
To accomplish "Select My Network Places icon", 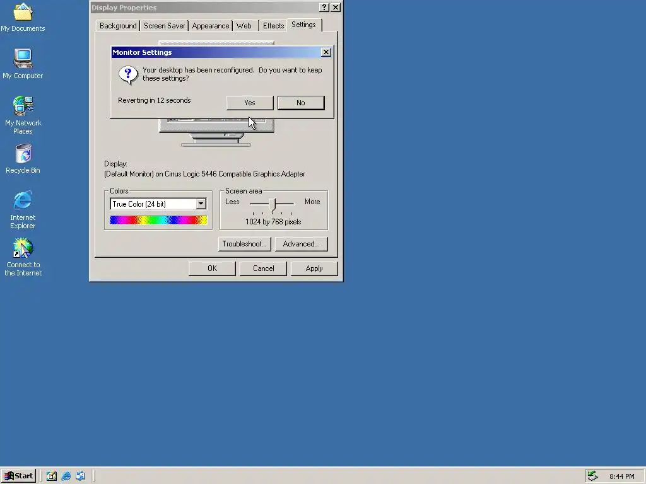I will [x=23, y=115].
